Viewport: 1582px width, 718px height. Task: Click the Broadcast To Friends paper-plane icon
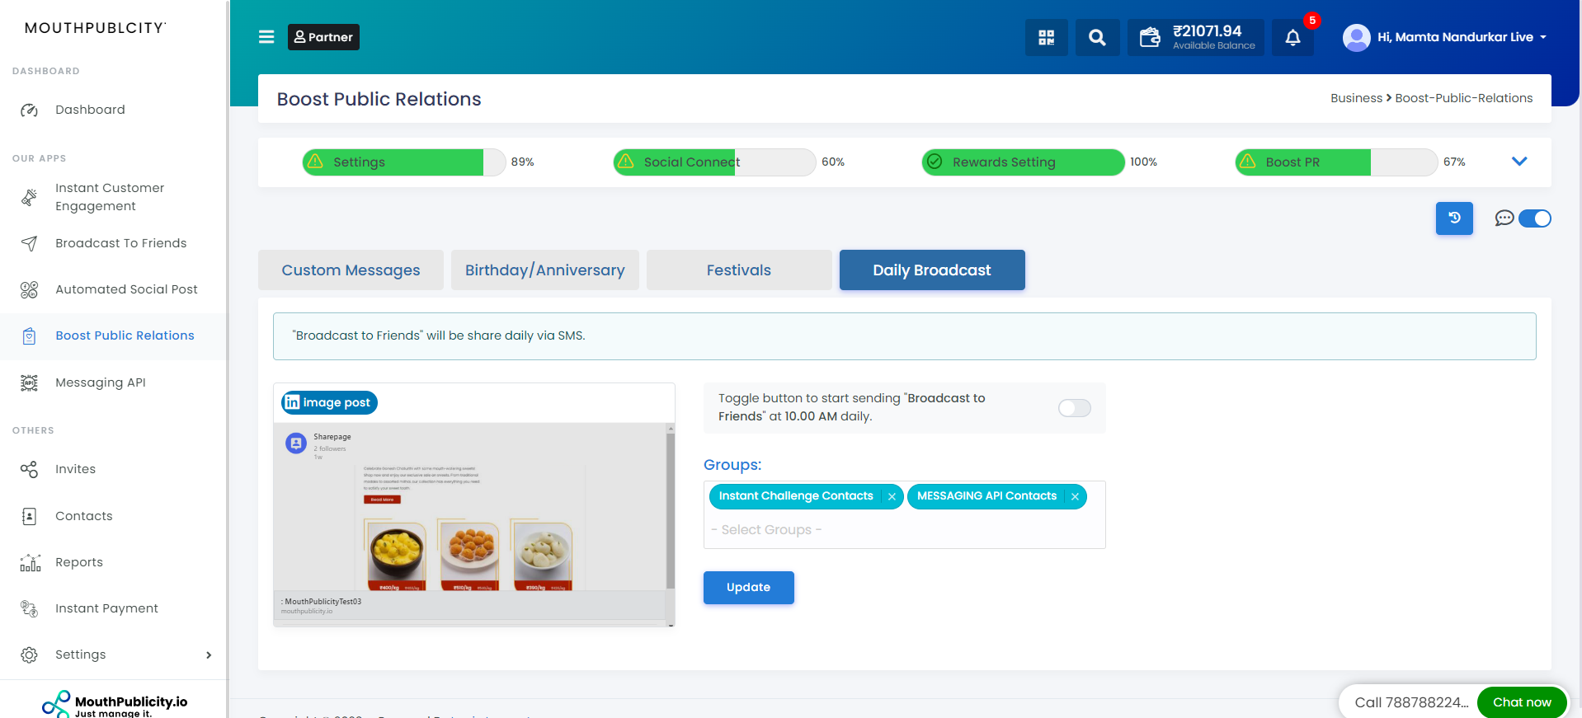(29, 243)
